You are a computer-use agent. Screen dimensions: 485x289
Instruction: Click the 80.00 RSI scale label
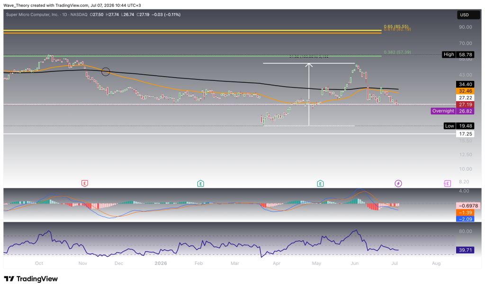pos(465,231)
